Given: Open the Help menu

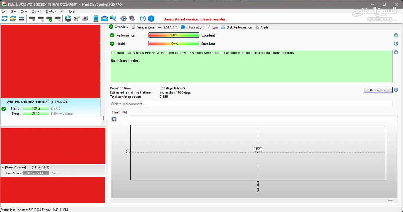Looking at the screenshot, I should tap(72, 11).
